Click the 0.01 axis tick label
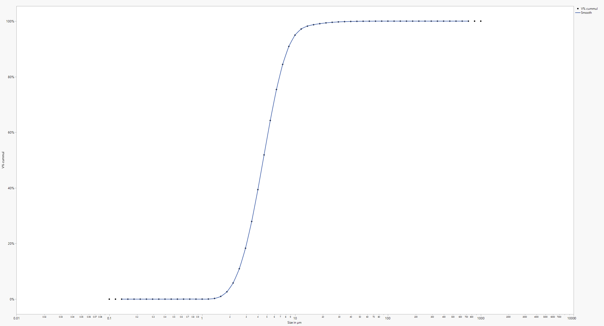The image size is (604, 326). point(16,318)
